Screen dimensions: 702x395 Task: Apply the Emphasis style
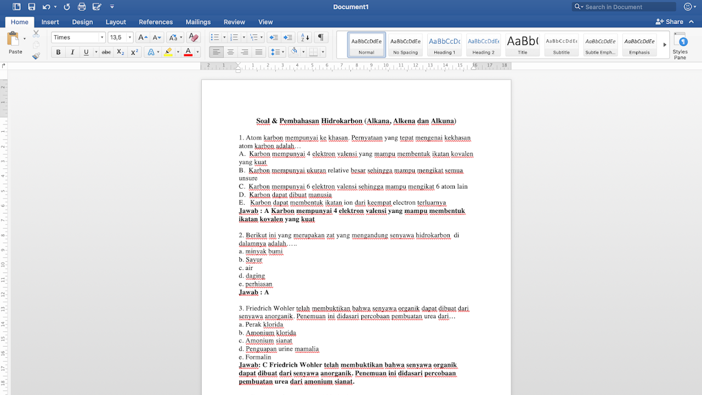pos(639,44)
